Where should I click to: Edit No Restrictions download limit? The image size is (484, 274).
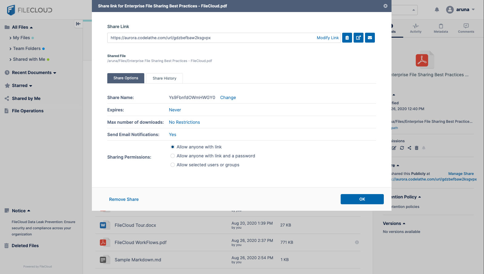(184, 122)
